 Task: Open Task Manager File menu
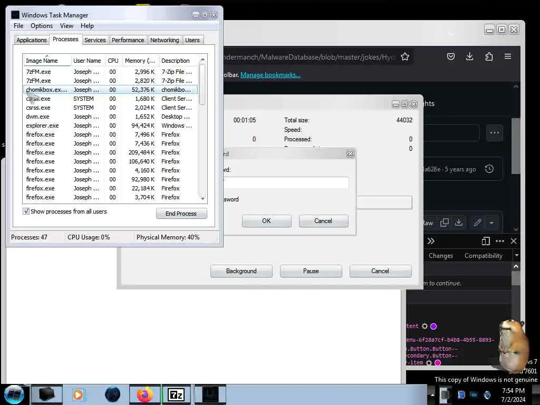pyautogui.click(x=18, y=26)
